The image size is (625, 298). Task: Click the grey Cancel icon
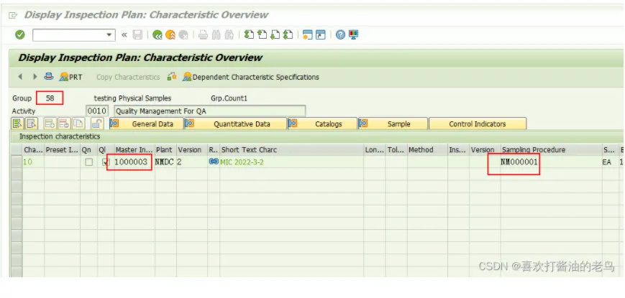(183, 35)
